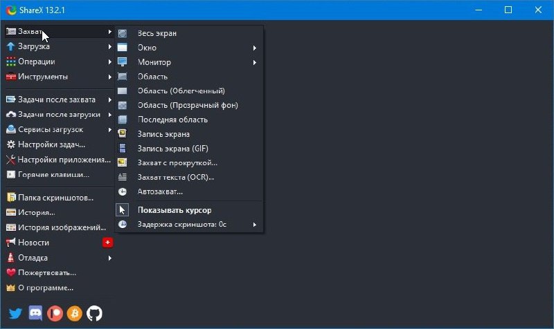
Task: Maximize the ShareX window
Action: [x=508, y=10]
